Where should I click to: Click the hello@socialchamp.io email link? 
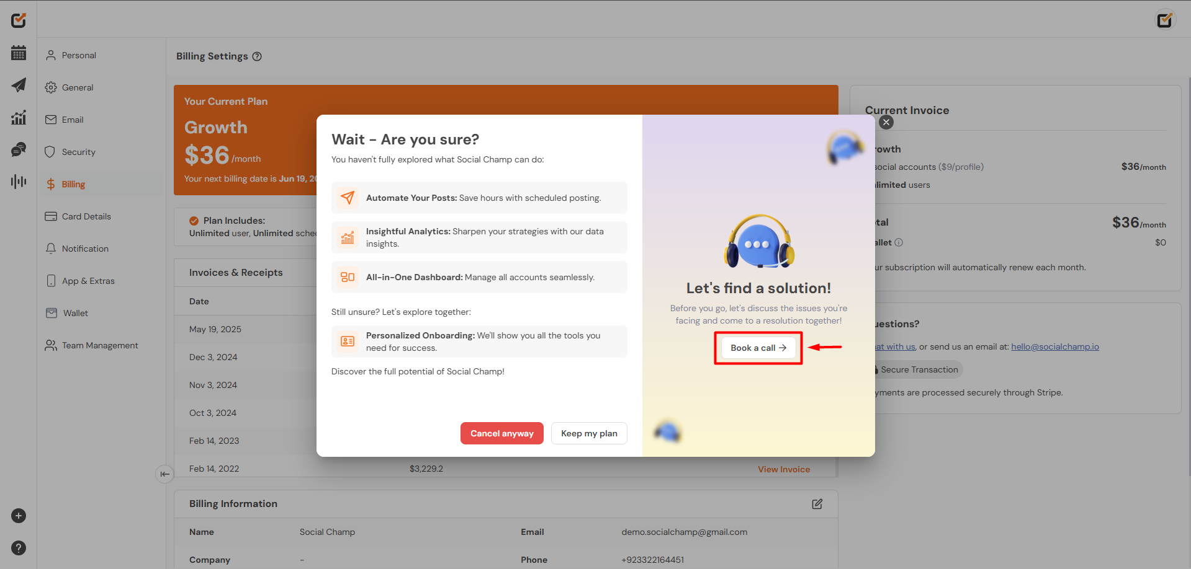click(x=1055, y=346)
